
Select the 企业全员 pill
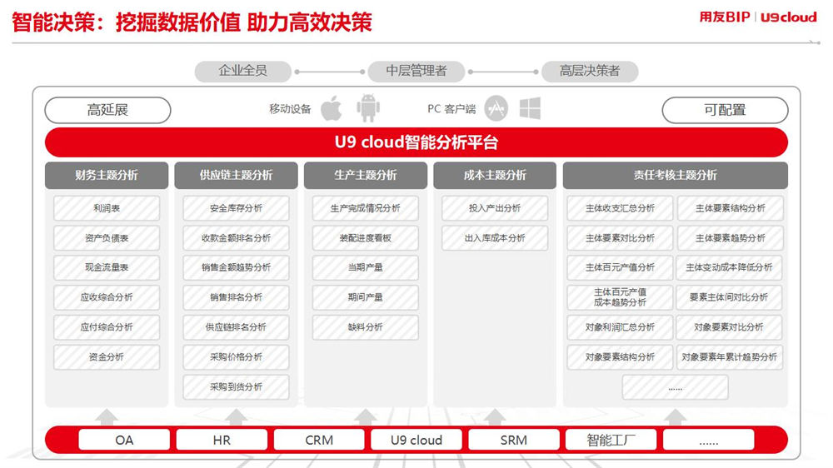[242, 71]
